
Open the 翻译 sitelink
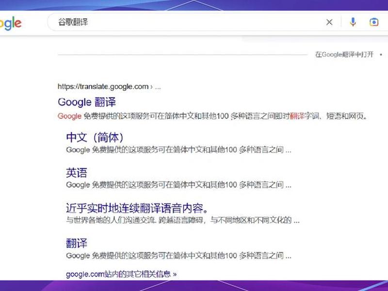click(77, 243)
